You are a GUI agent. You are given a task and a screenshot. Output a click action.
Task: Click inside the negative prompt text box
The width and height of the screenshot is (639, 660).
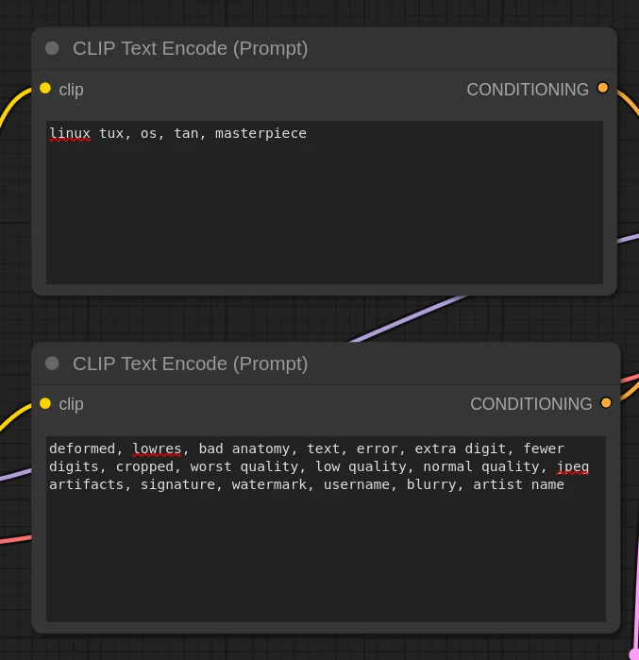(x=326, y=557)
